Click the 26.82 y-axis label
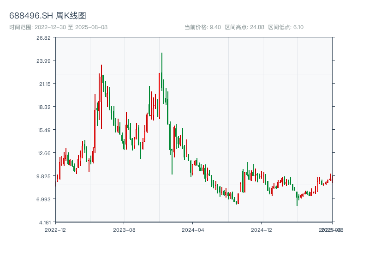This screenshot has height=277, width=369. (43, 38)
